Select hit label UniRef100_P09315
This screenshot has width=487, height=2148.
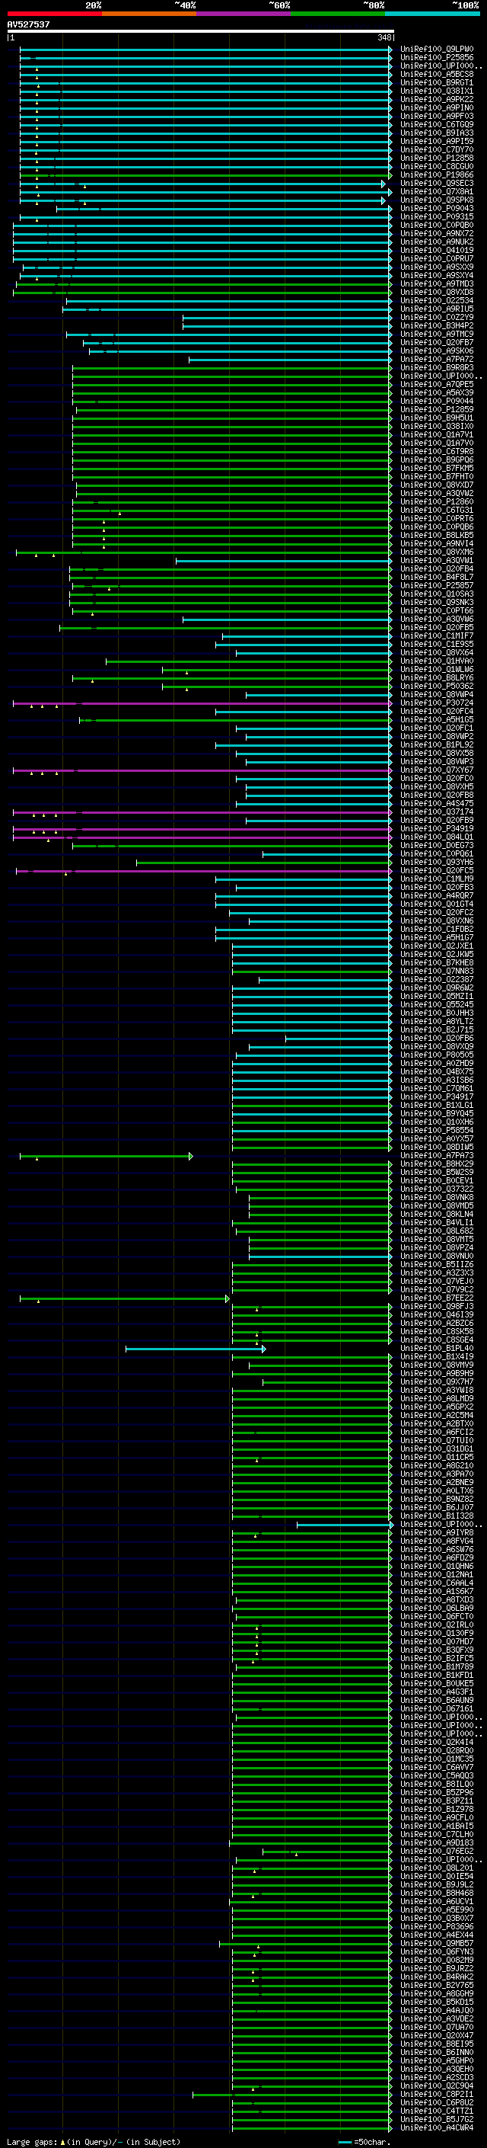click(437, 217)
